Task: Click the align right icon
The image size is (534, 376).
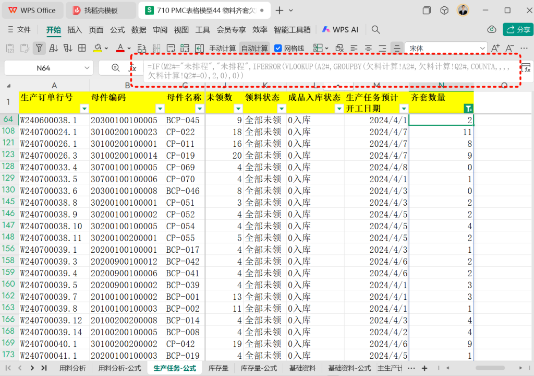Action: coord(382,49)
